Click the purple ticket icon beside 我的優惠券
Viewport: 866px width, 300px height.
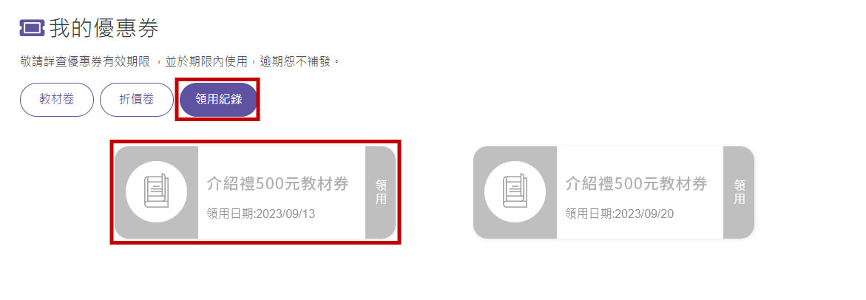coord(32,28)
